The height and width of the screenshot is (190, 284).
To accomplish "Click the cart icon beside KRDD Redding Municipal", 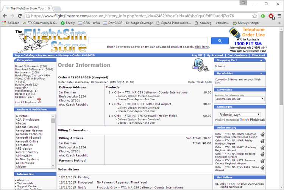I will click(262, 154).
